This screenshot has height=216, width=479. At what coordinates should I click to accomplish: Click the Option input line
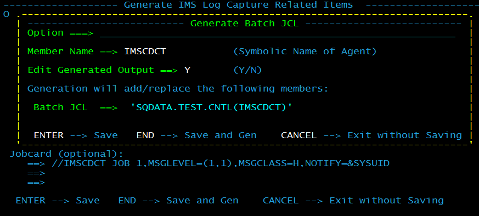(278, 33)
